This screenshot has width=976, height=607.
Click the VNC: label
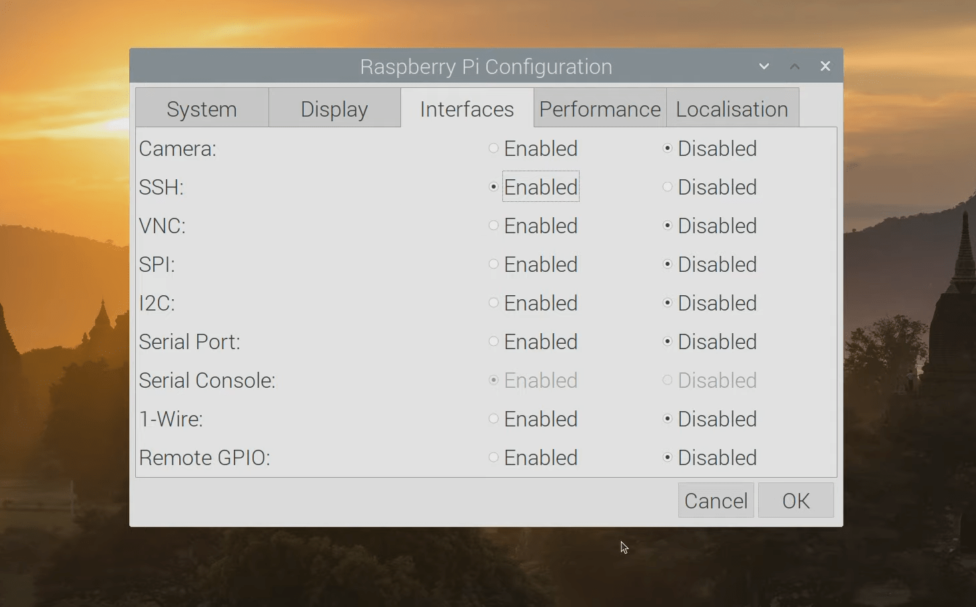click(163, 226)
